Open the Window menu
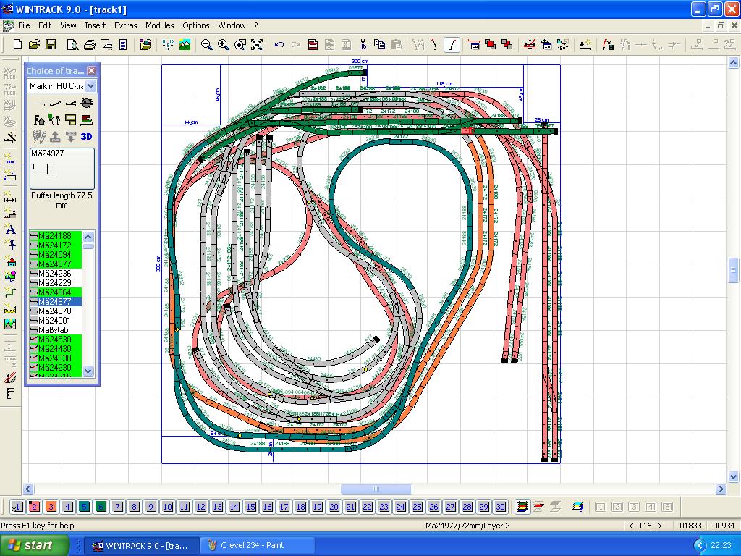Viewport: 741px width, 556px height. click(x=232, y=25)
